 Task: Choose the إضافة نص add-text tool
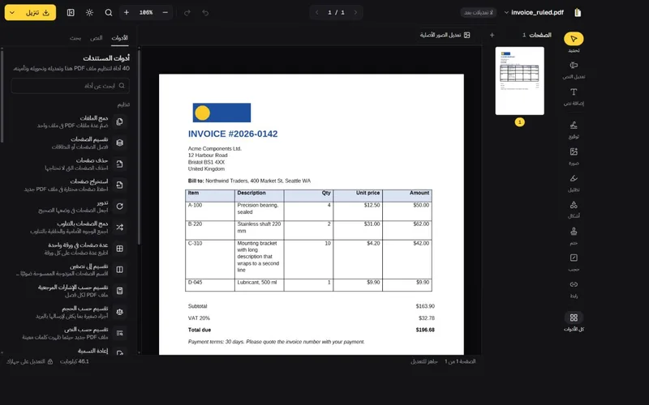[574, 92]
